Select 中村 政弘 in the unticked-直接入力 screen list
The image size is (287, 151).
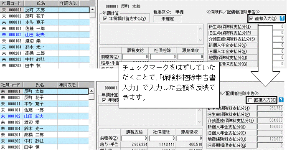pyautogui.click(x=44, y=141)
